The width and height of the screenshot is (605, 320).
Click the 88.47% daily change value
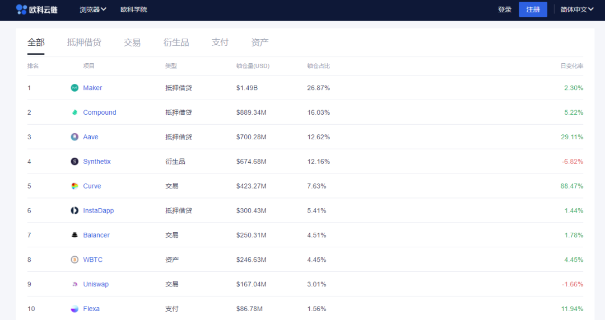click(572, 186)
